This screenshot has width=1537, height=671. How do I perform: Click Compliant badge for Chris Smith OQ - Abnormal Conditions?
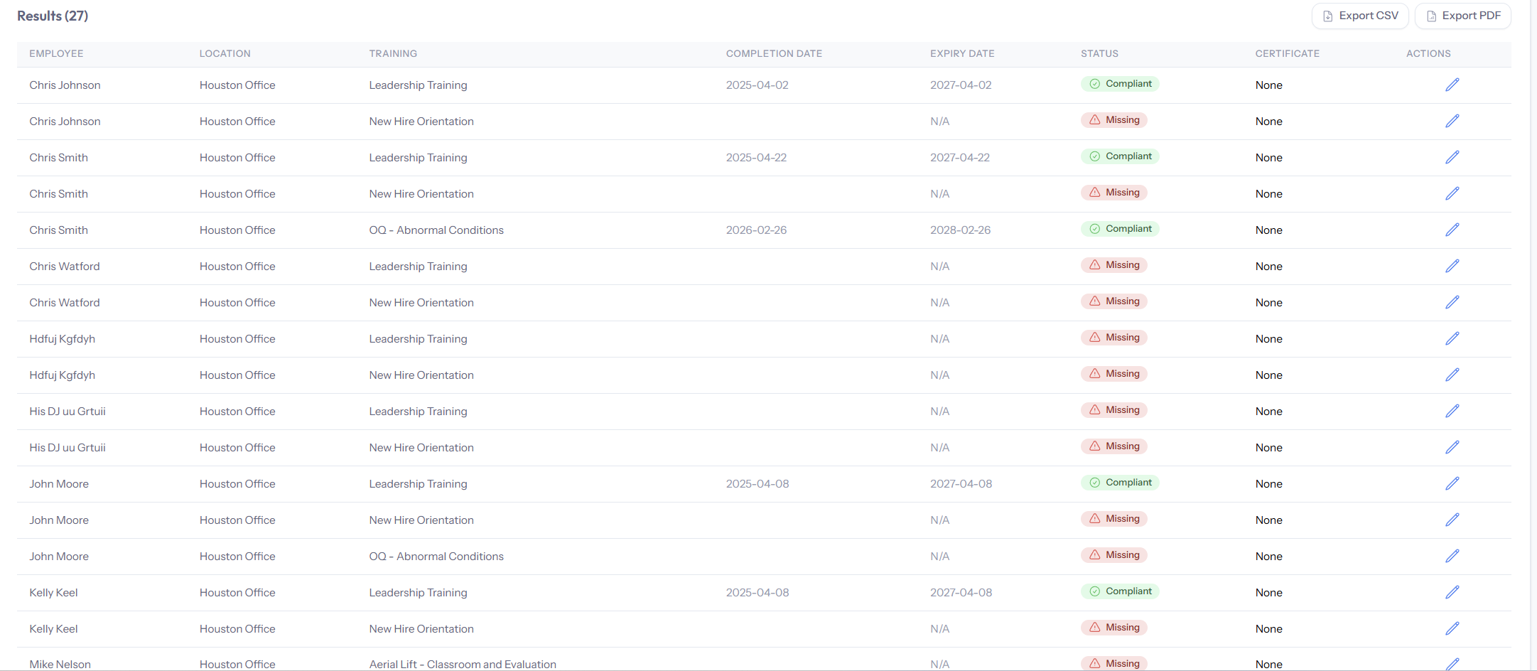click(1120, 229)
